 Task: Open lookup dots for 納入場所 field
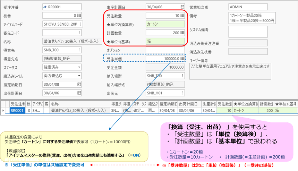tap(182, 76)
